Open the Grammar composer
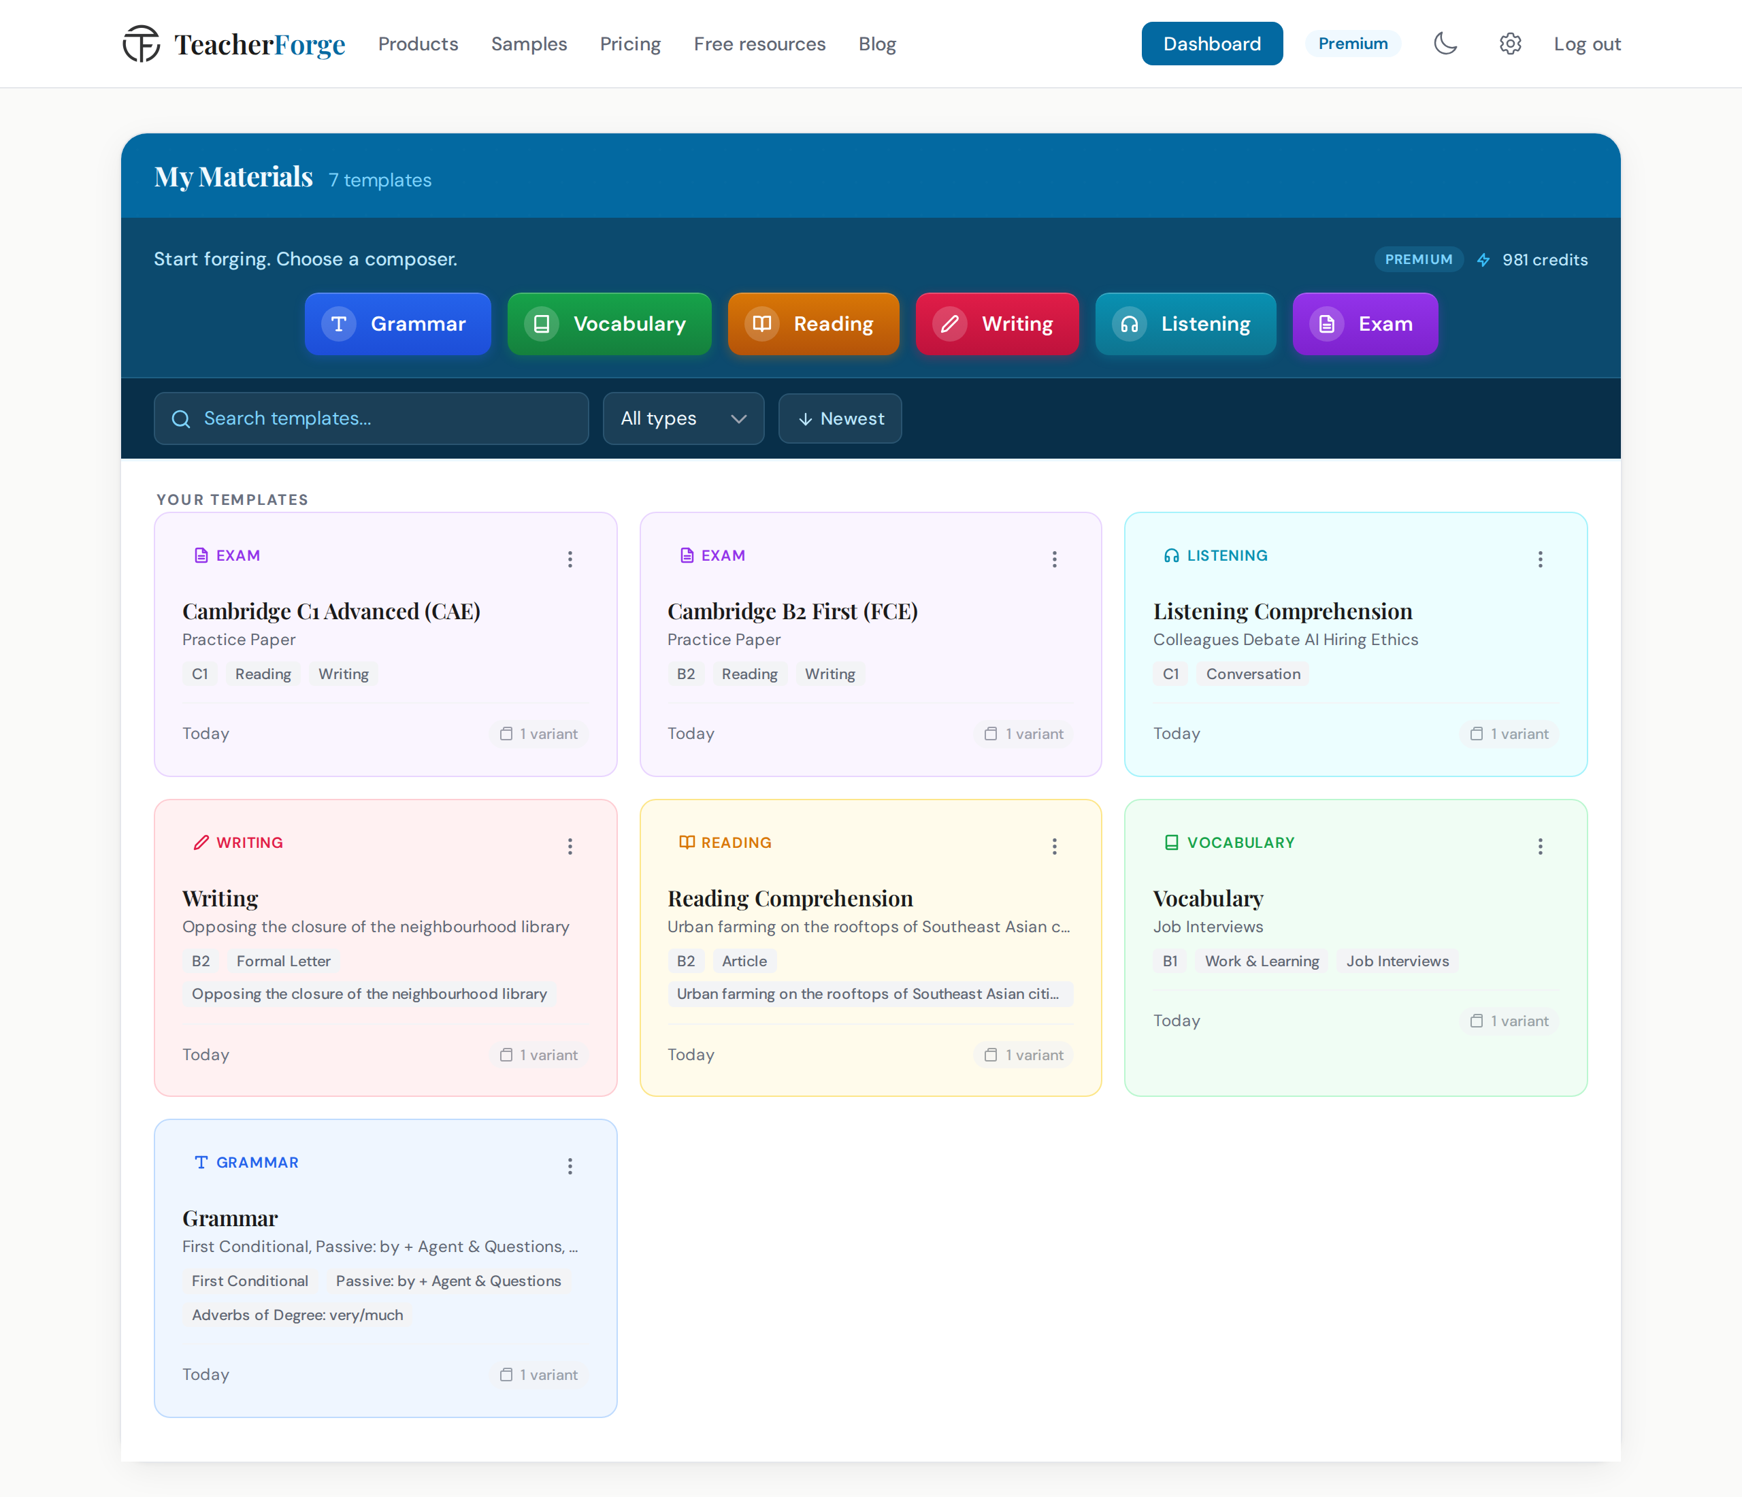1742x1497 pixels. [x=397, y=324]
